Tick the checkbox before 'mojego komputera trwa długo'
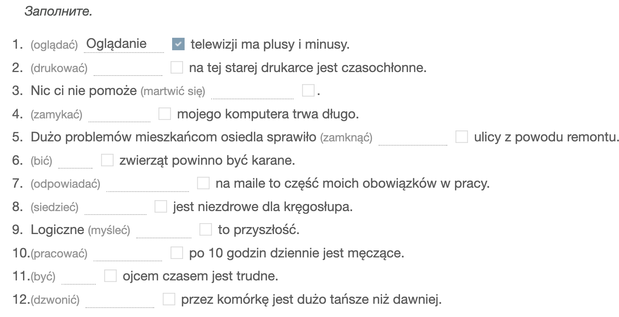 [165, 114]
